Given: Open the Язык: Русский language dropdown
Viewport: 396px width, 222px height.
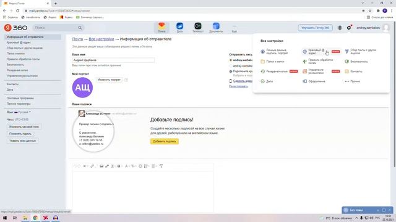Looking at the screenshot, I should click(23, 112).
